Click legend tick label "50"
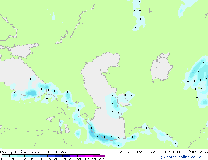Image resolution: width=208 pixels, height=160 pixels. [101, 159]
